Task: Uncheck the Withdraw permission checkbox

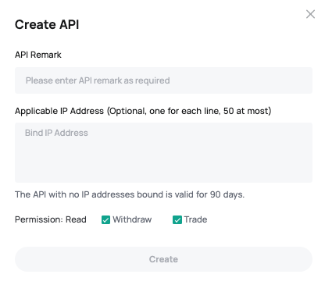Action: (105, 220)
